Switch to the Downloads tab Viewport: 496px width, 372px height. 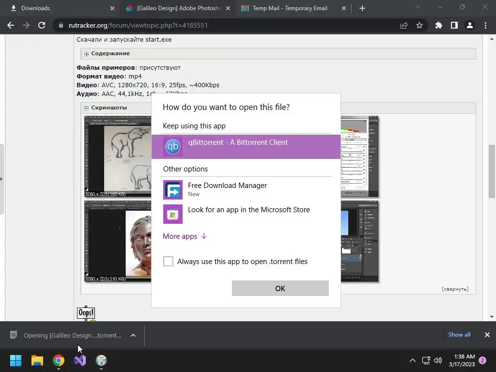(x=60, y=8)
